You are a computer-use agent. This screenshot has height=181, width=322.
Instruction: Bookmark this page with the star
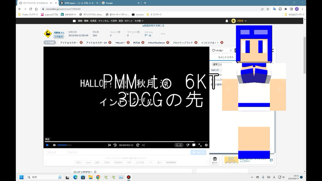click(x=268, y=9)
